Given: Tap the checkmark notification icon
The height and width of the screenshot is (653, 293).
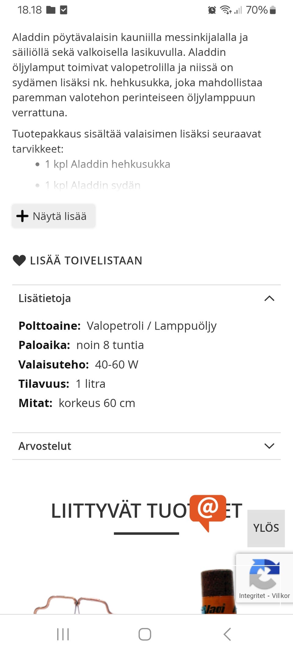Looking at the screenshot, I should [63, 9].
